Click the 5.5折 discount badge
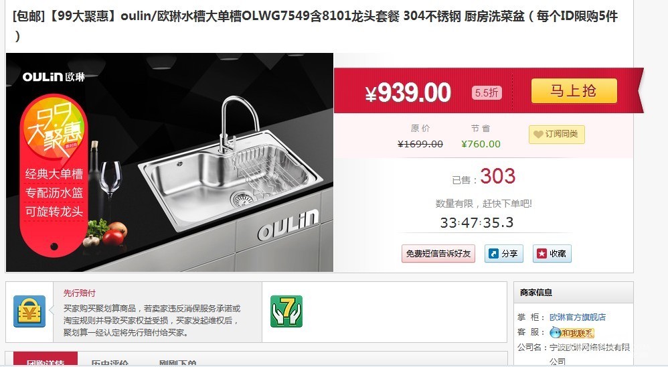This screenshot has width=668, height=367. [x=487, y=92]
